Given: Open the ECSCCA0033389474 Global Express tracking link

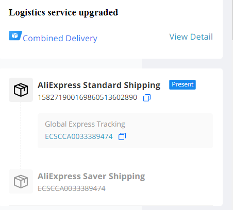Looking at the screenshot, I should [x=79, y=136].
